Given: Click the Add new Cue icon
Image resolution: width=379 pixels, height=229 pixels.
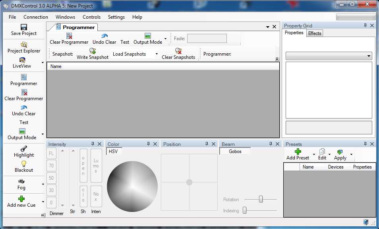Looking at the screenshot, I should click(x=21, y=198).
